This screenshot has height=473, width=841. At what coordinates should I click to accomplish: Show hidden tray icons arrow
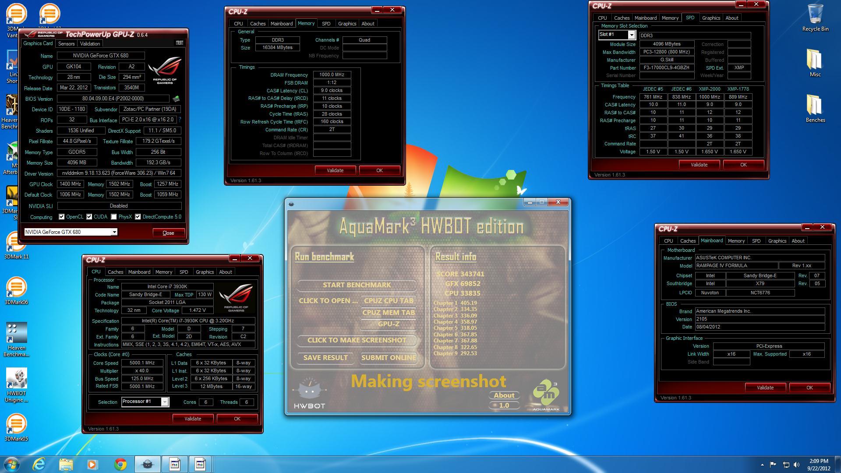(762, 465)
